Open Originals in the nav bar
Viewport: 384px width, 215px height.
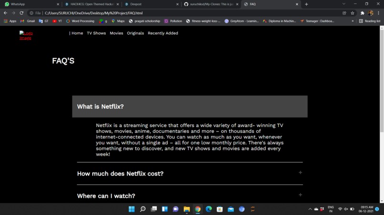(135, 33)
